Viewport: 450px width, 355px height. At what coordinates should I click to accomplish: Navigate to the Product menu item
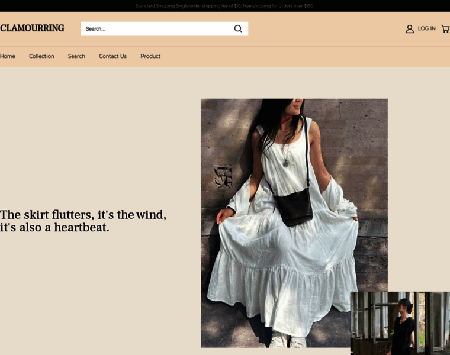coord(150,56)
